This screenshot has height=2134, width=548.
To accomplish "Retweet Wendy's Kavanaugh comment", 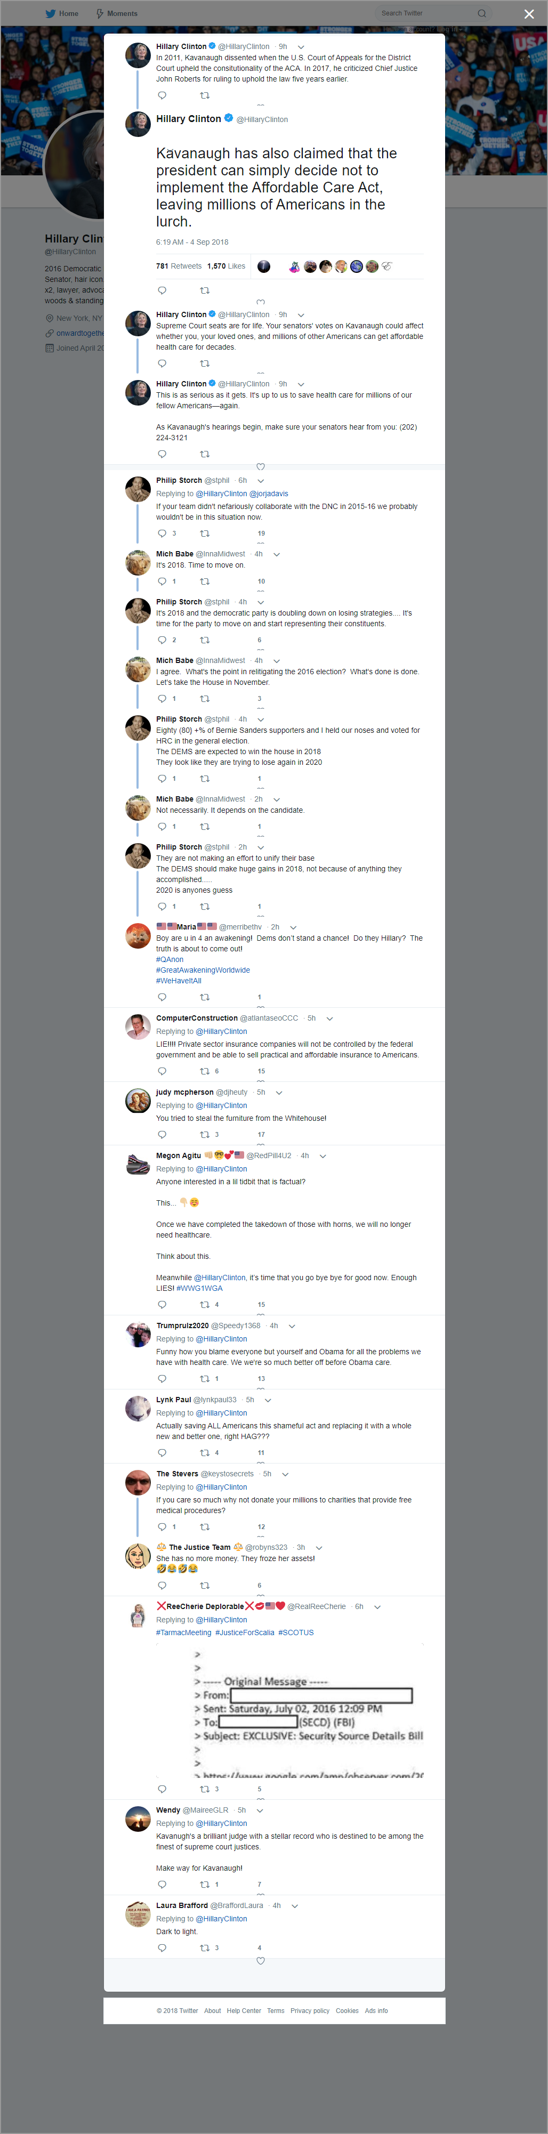I will pos(205,1884).
